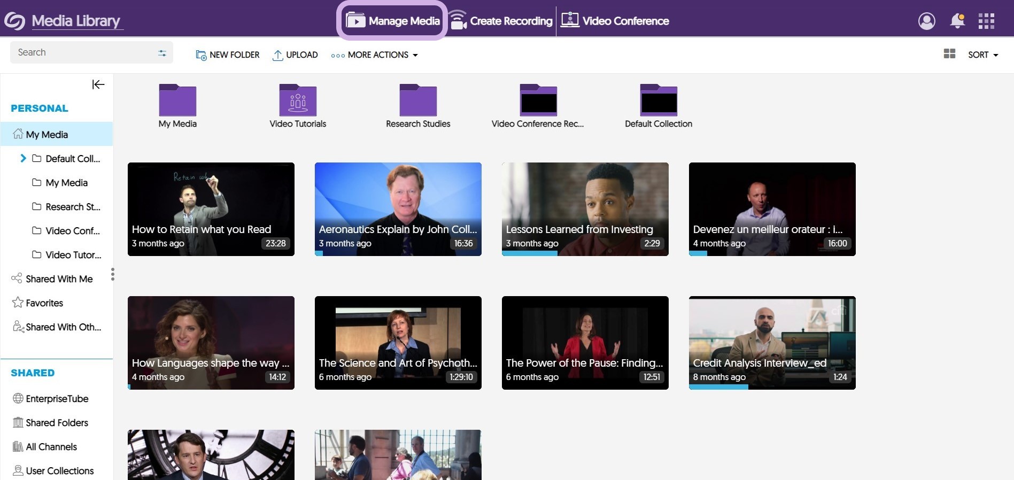Expand the Default Collection tree folder
The image size is (1014, 480).
(23, 158)
